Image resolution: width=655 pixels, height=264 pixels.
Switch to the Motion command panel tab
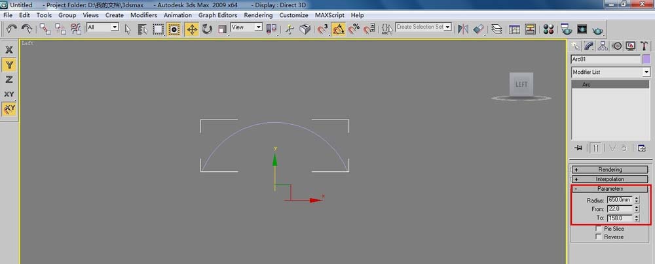click(616, 46)
